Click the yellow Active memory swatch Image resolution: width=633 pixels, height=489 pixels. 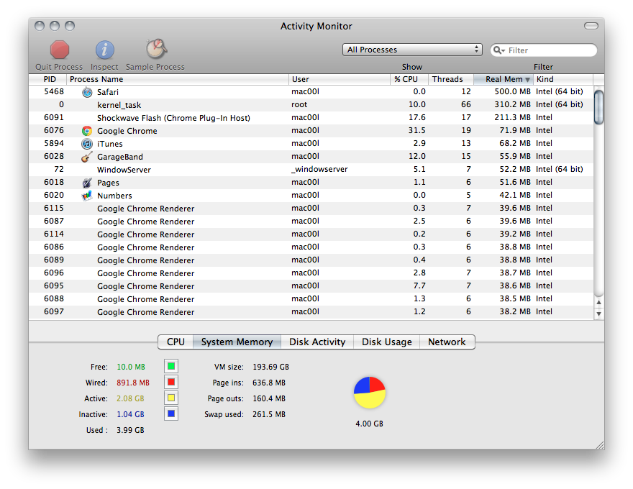[171, 398]
